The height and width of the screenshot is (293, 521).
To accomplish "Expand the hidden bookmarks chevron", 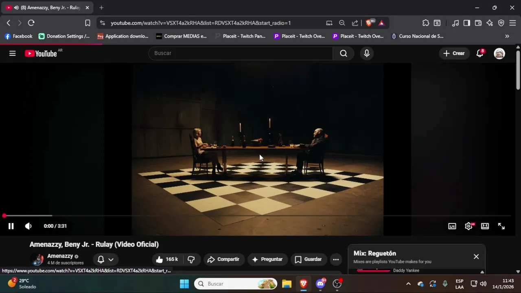I will (x=507, y=36).
